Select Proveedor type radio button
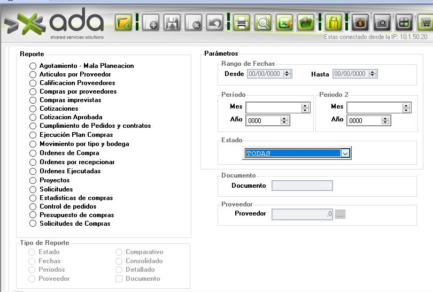This screenshot has width=433, height=292. [32, 279]
